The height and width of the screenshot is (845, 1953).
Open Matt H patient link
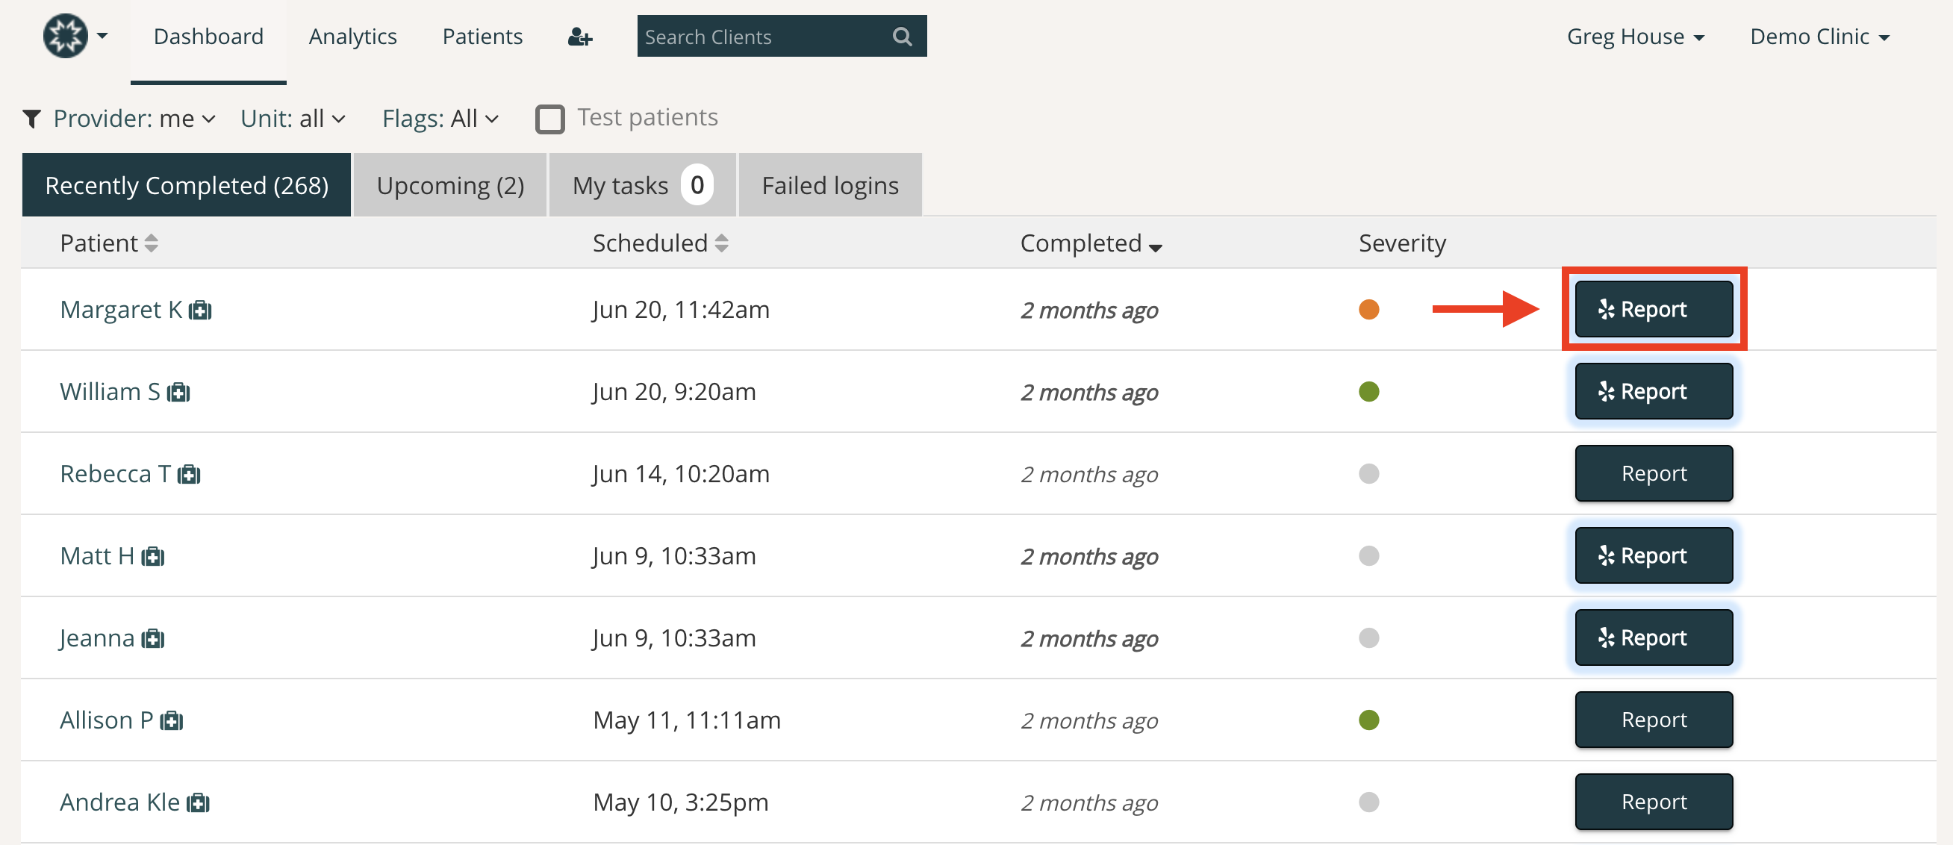point(97,556)
